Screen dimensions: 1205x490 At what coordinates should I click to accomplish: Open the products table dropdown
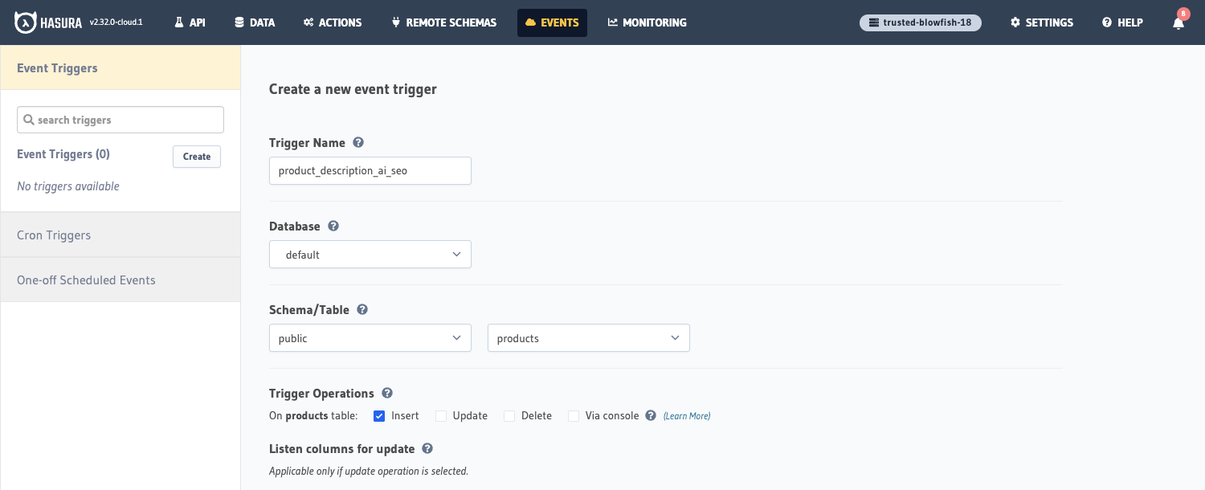588,337
